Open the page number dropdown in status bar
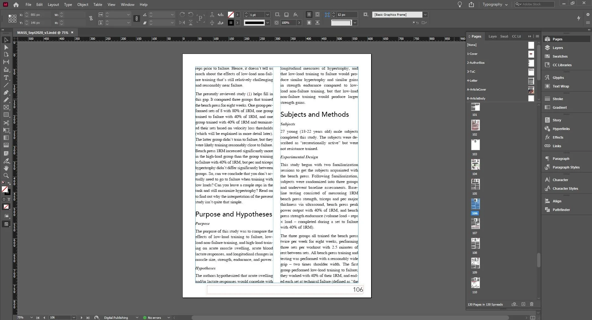The width and height of the screenshot is (592, 320). pyautogui.click(x=74, y=318)
